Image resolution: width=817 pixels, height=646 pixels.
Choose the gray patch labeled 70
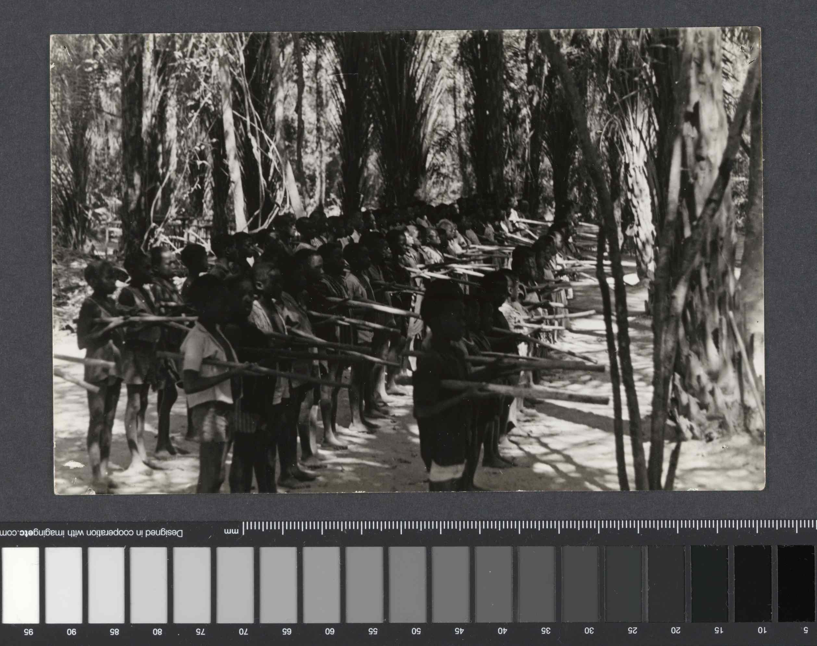coord(235,585)
